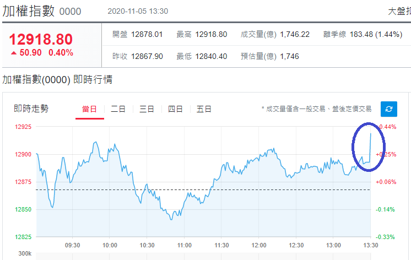The width and height of the screenshot is (411, 260).
Task: Click the 12:00 time axis label
Action: pos(259,245)
